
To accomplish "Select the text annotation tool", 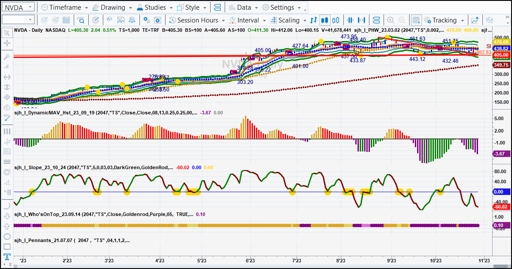I will (x=7, y=257).
